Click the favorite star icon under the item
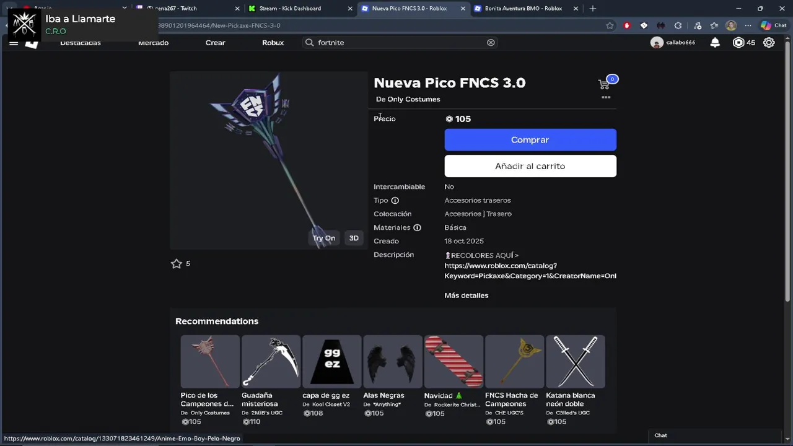 point(177,264)
